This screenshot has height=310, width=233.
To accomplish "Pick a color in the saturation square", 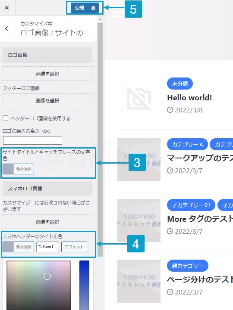I will [39, 285].
